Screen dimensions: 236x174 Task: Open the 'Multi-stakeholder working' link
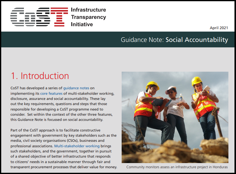77,146
